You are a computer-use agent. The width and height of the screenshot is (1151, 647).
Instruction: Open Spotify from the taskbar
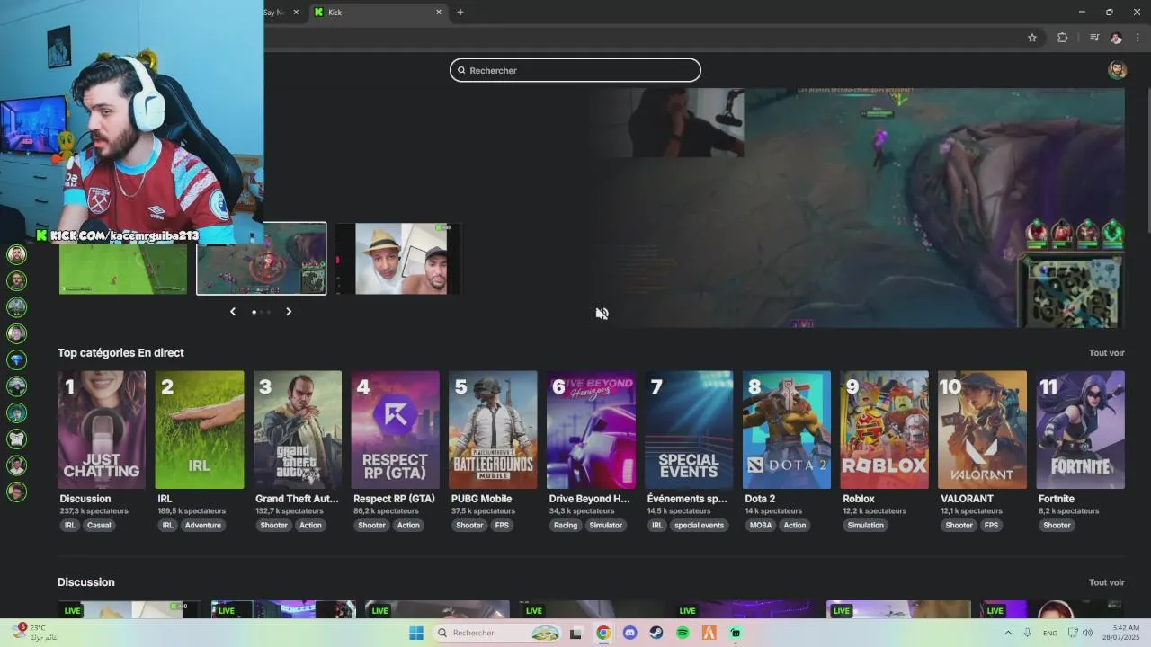tap(683, 634)
